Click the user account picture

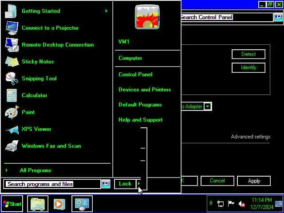(x=147, y=17)
